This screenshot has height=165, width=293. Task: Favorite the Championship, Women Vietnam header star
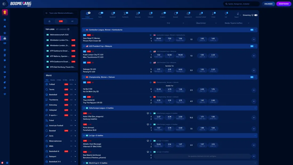click(84, 77)
